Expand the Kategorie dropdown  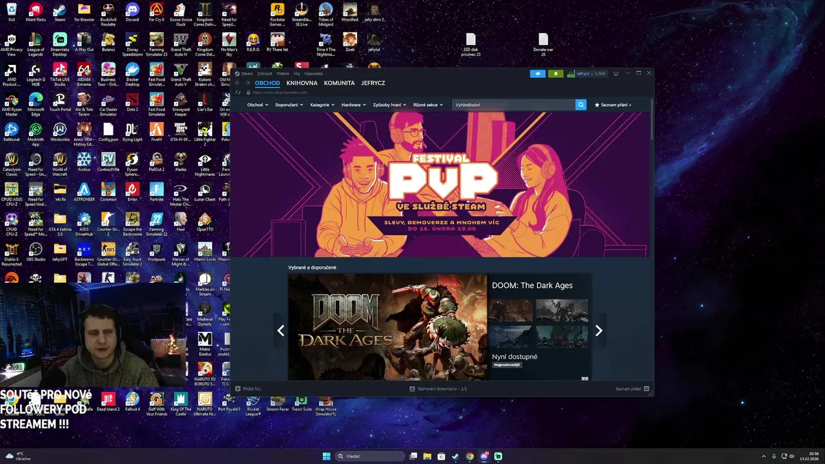point(322,104)
